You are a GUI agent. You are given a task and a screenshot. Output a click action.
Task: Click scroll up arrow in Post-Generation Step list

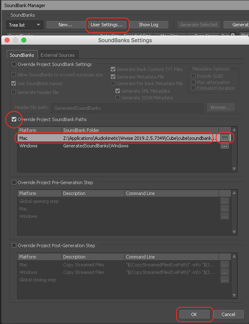pyautogui.click(x=234, y=256)
